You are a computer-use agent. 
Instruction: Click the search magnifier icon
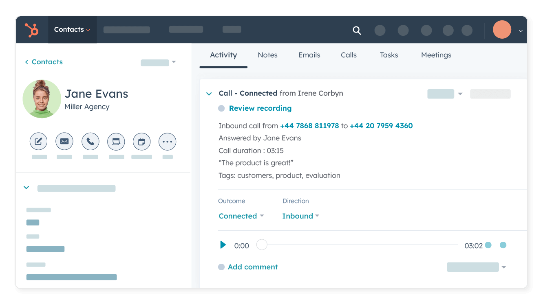(x=357, y=31)
